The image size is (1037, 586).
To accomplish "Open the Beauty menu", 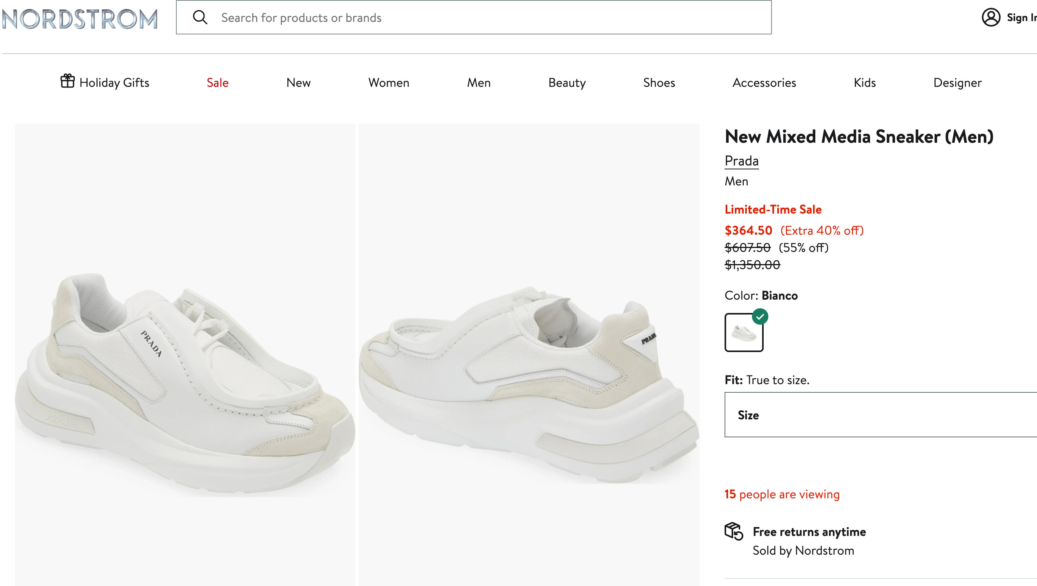I will point(567,83).
